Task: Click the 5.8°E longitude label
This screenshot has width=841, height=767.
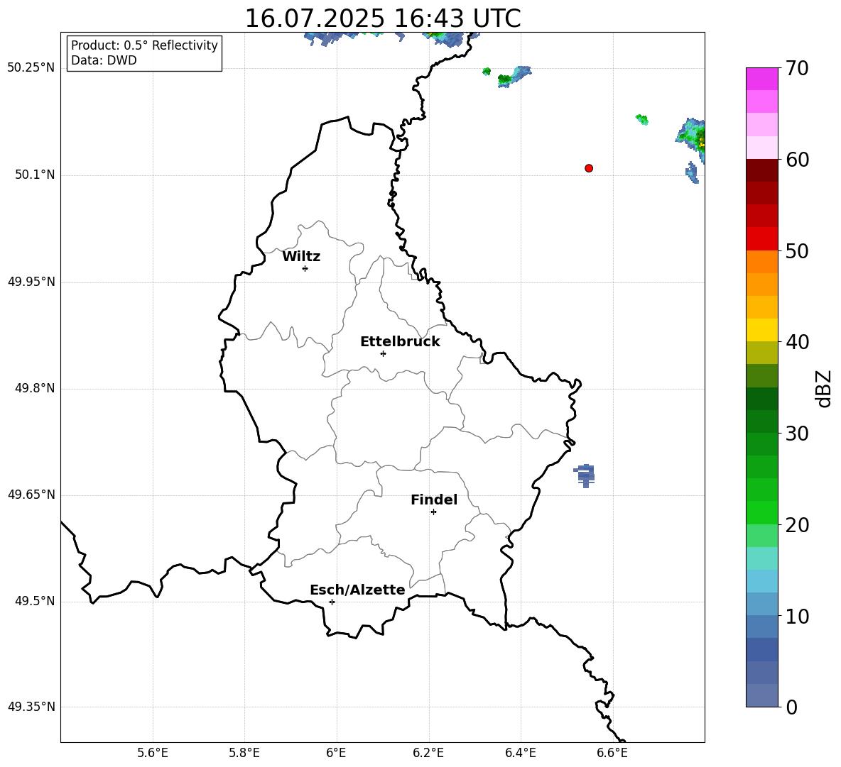Action: click(x=244, y=753)
